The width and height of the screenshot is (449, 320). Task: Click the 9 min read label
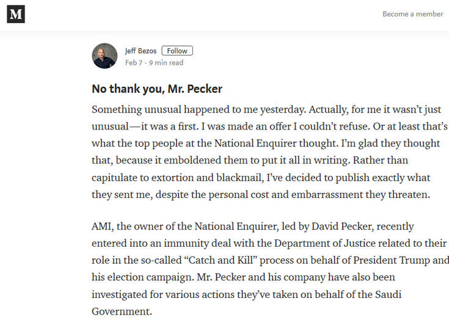166,63
